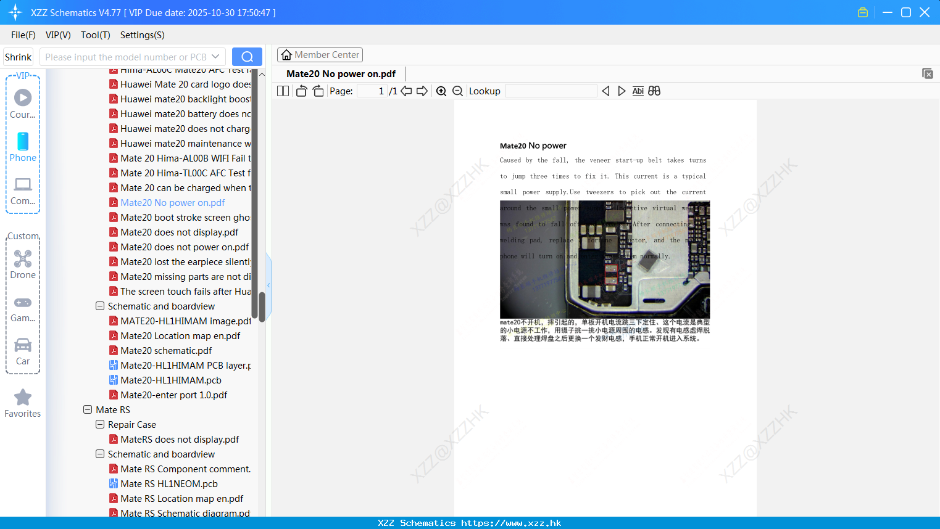Open Mate20 Location map en.pdf
This screenshot has height=529, width=940.
tap(175, 336)
